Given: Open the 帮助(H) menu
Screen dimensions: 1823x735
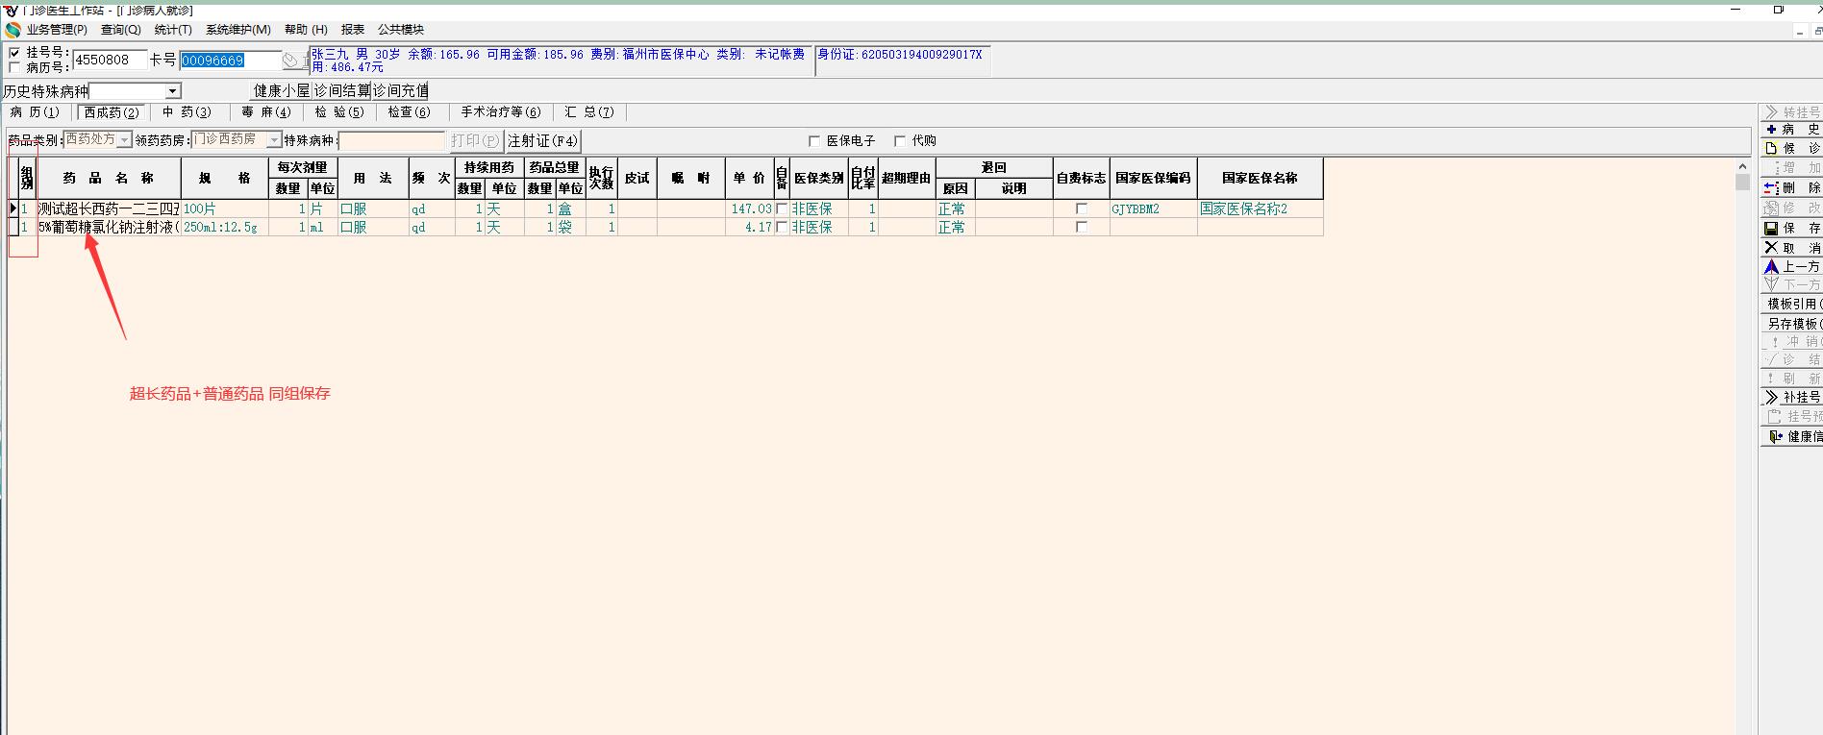Looking at the screenshot, I should pos(306,30).
